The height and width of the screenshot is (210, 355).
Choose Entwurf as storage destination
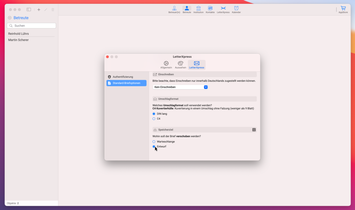[x=154, y=147]
